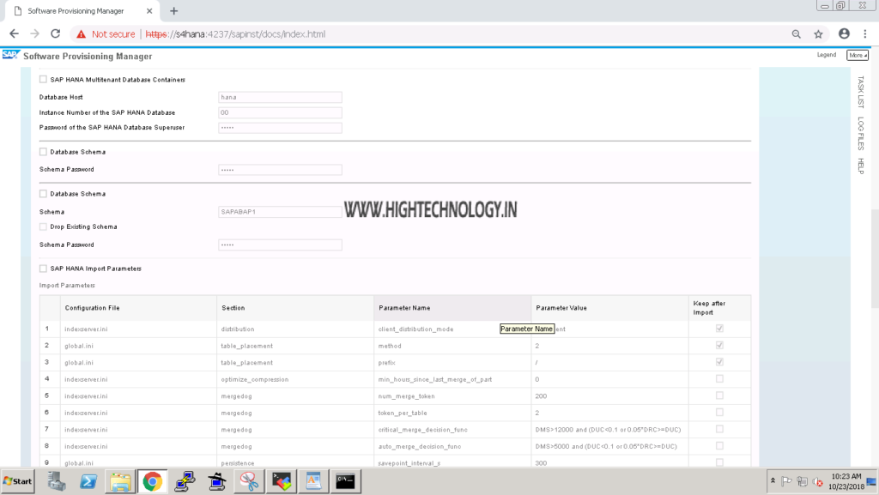Toggle Keep after Import for method row
This screenshot has width=879, height=495.
pyautogui.click(x=719, y=346)
